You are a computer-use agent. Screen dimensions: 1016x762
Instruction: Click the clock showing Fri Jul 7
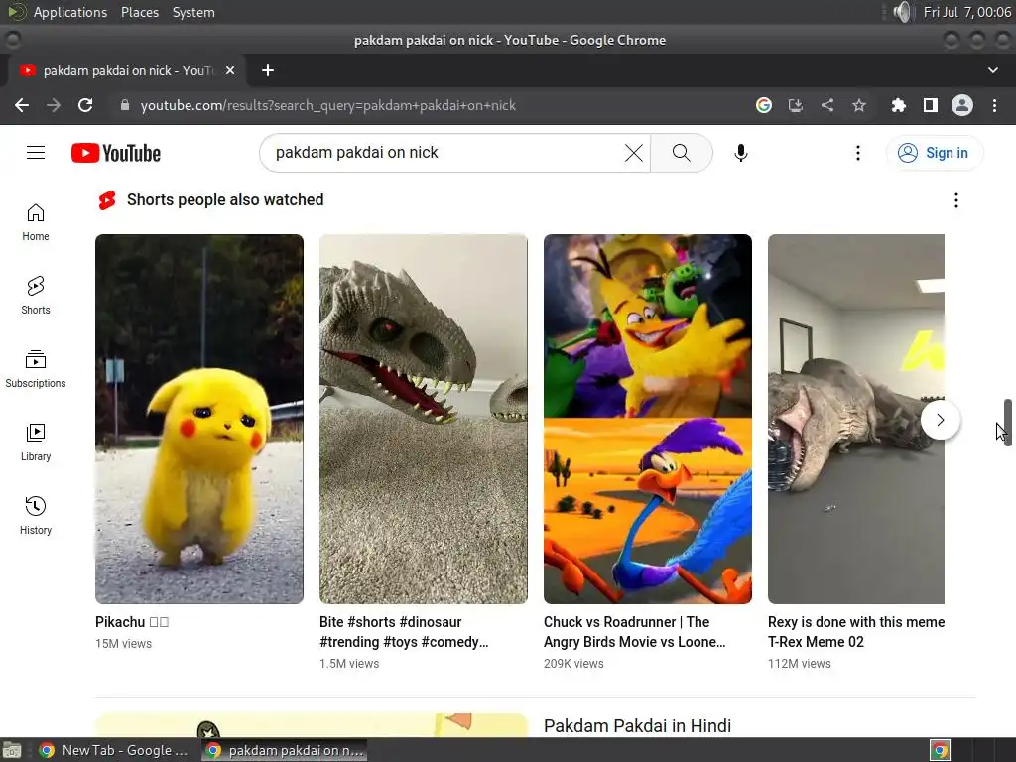tap(966, 12)
